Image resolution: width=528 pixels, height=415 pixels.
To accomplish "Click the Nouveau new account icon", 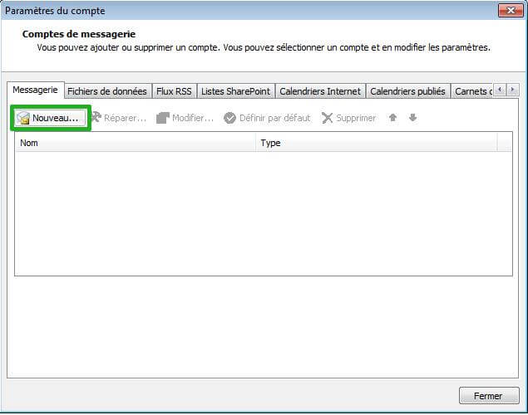I will point(23,119).
